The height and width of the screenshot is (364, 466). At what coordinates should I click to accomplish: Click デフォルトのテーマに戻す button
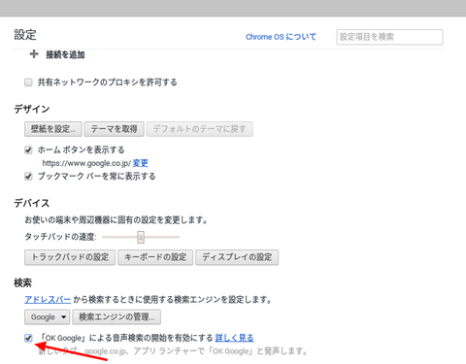point(199,129)
